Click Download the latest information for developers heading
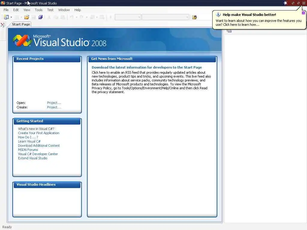The width and height of the screenshot is (307, 230). [147, 67]
